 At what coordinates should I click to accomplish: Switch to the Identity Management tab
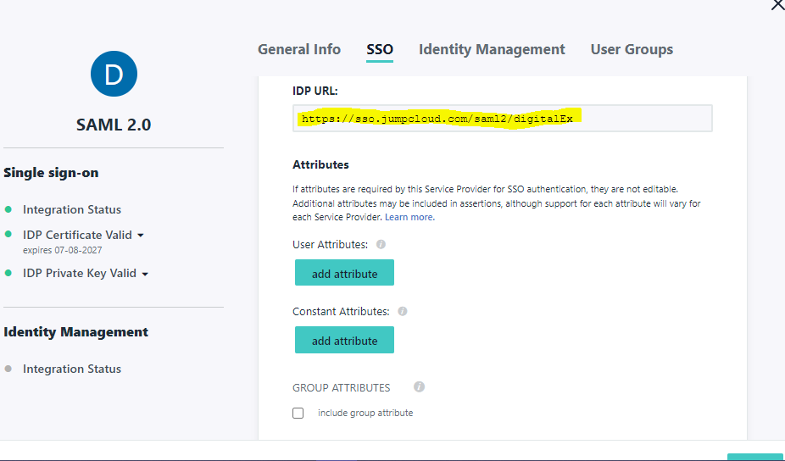click(492, 49)
